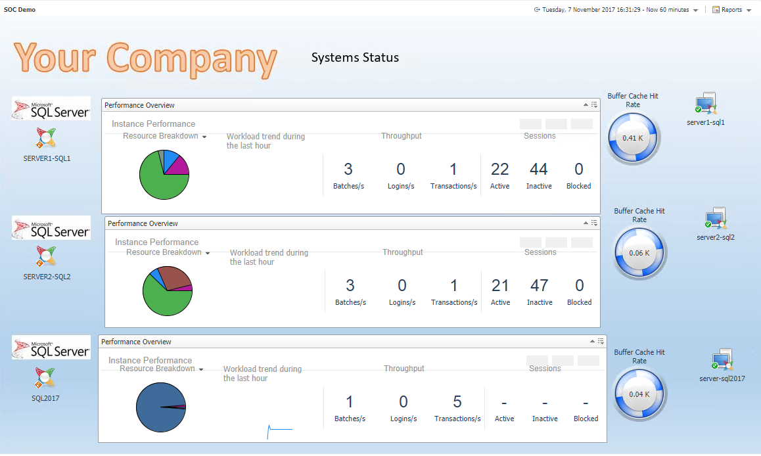Viewport: 761px width, 456px height.
Task: Open the server-sql2017 host icon
Action: click(x=722, y=360)
